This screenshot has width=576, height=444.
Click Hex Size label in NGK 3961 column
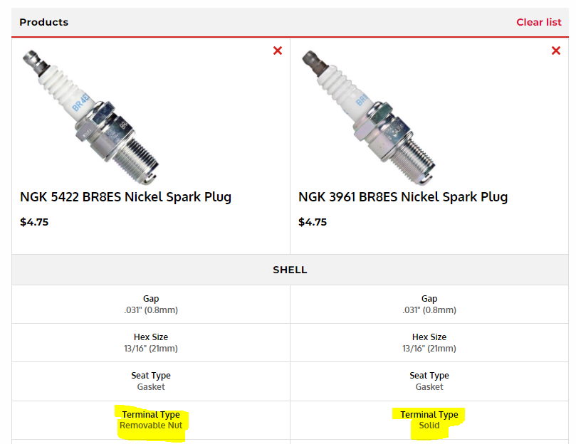pyautogui.click(x=429, y=337)
